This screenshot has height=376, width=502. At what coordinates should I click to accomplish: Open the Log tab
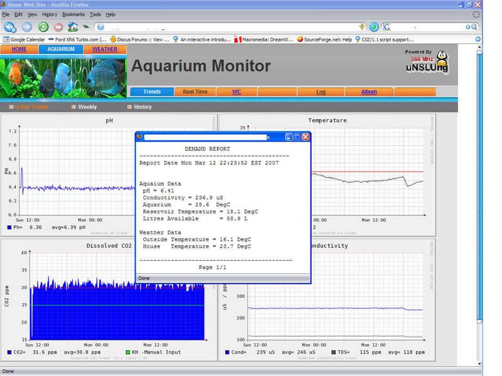[321, 91]
